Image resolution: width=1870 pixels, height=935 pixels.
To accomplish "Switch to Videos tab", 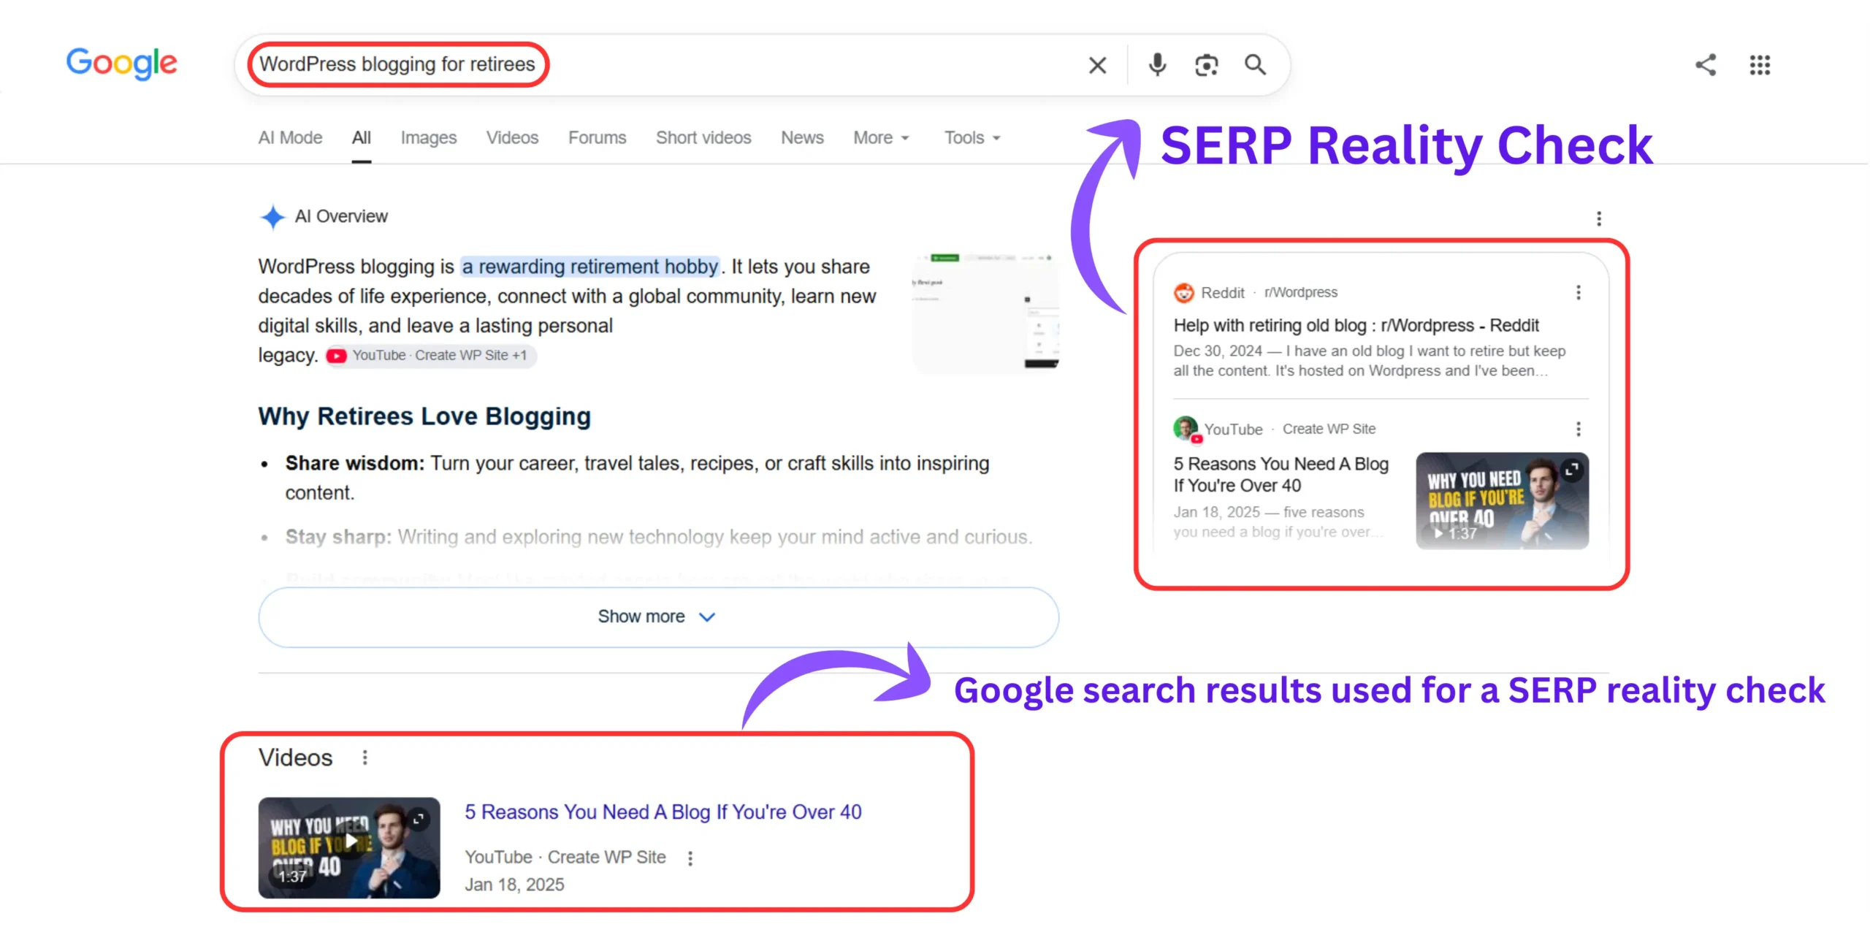I will pyautogui.click(x=512, y=137).
